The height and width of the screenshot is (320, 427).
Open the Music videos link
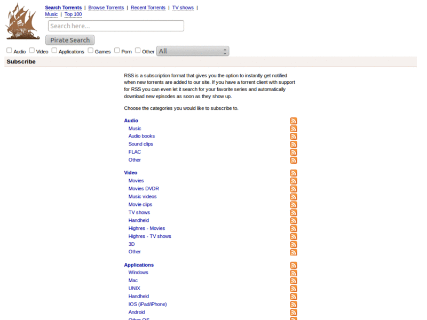click(143, 196)
